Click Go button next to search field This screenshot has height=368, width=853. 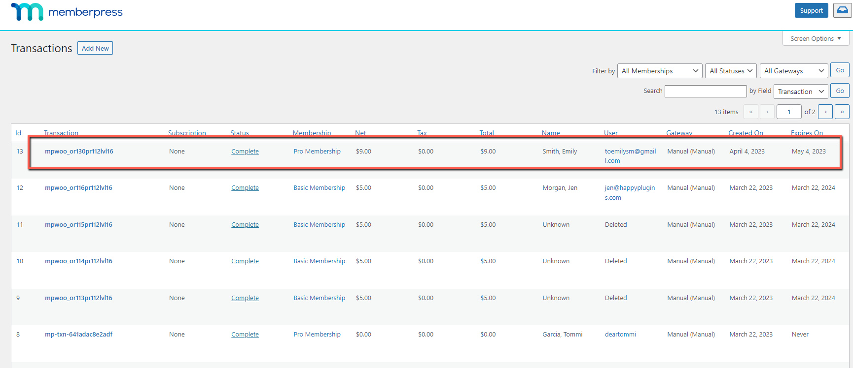840,91
